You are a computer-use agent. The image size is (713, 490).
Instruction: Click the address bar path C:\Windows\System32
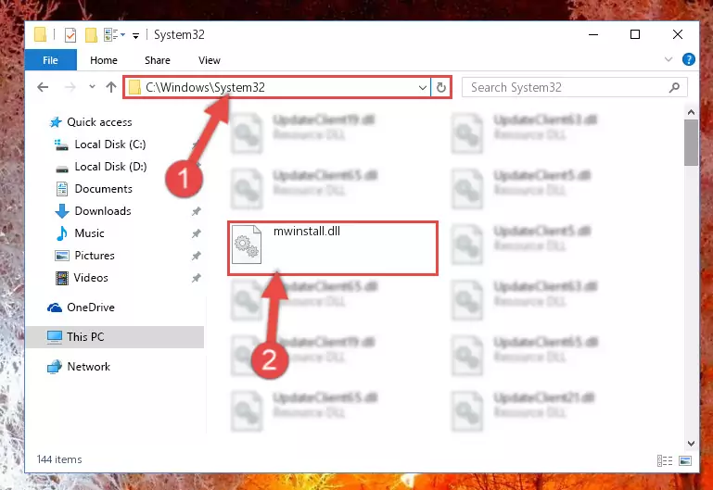[205, 87]
